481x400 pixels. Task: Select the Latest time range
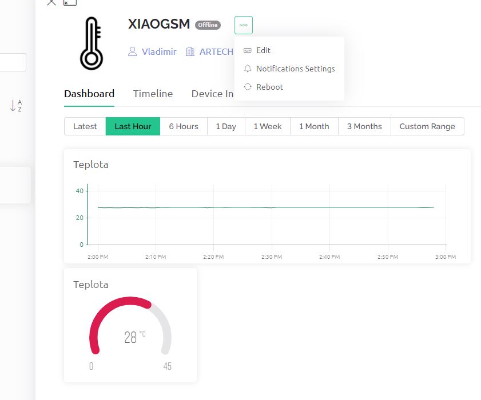click(85, 126)
